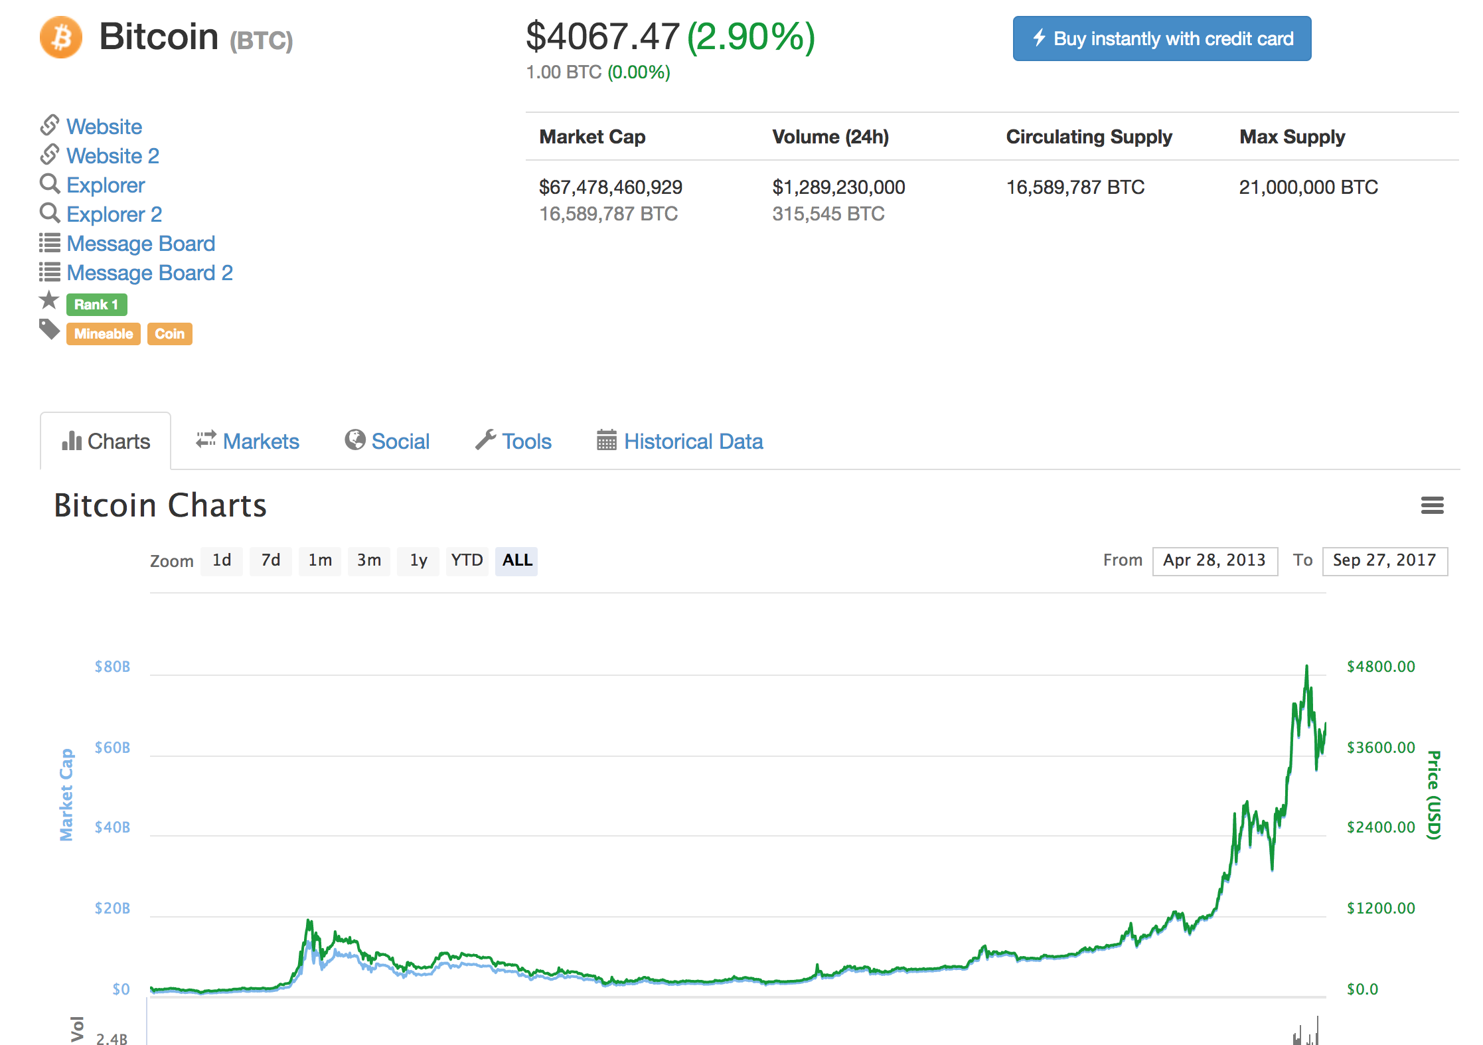Open the Website 2 link
Screen dimensions: 1483x1045
point(113,156)
